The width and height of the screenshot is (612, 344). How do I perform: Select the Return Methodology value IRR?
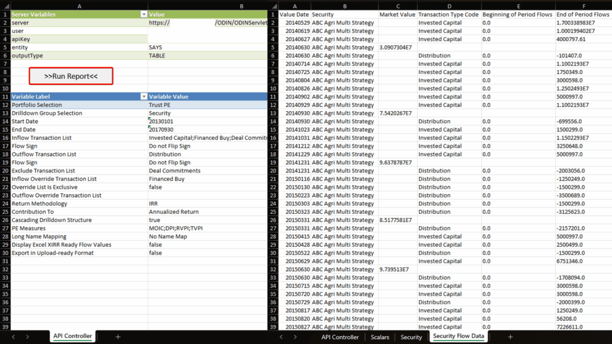click(207, 204)
